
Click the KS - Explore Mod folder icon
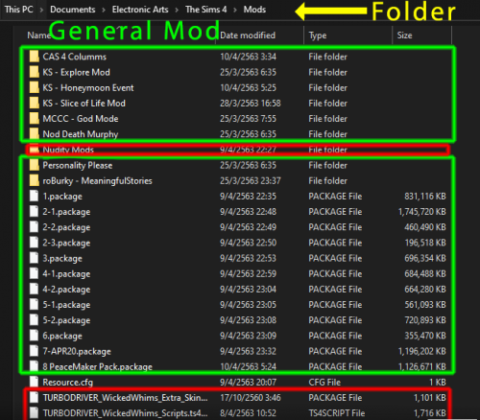click(34, 72)
